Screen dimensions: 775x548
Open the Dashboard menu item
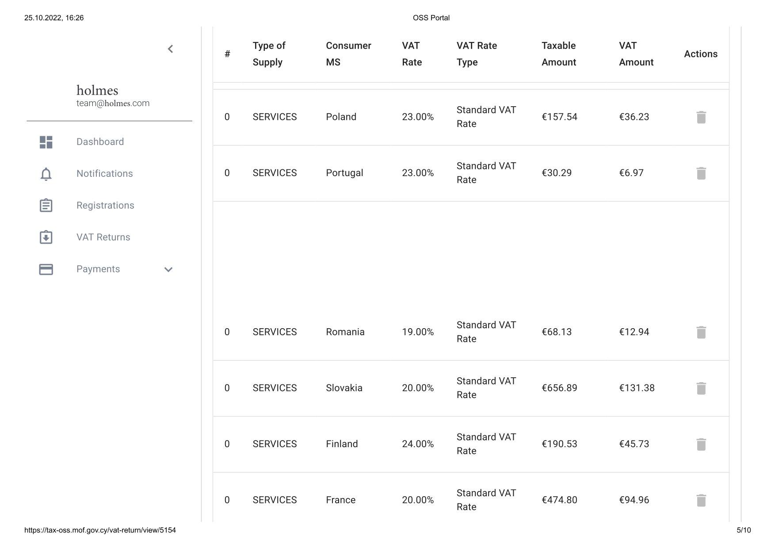pyautogui.click(x=100, y=142)
